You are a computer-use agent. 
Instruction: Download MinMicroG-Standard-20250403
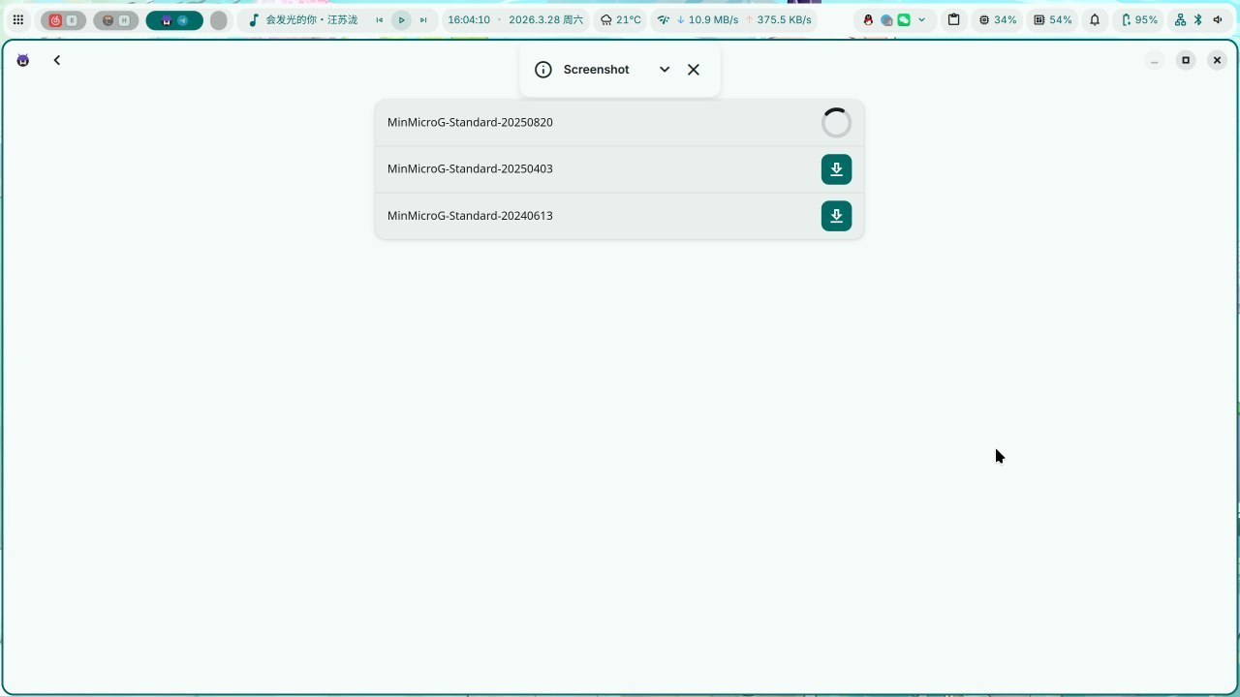836,169
